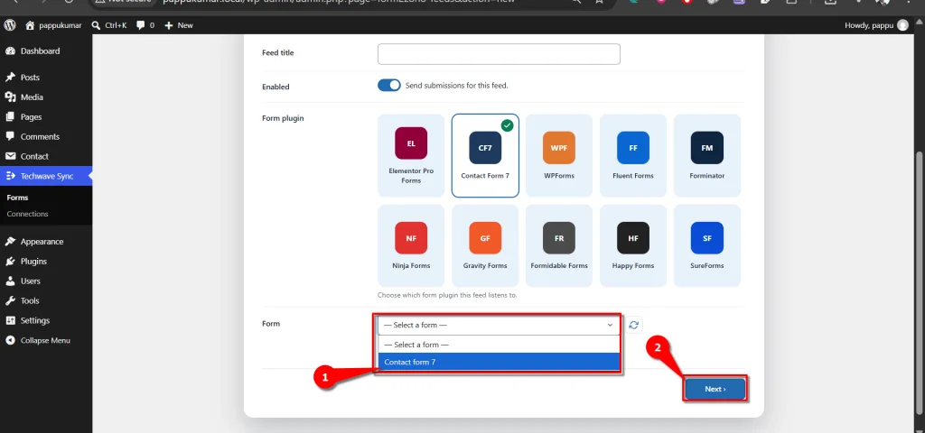Select the Gravity Forms plugin tile

point(485,245)
